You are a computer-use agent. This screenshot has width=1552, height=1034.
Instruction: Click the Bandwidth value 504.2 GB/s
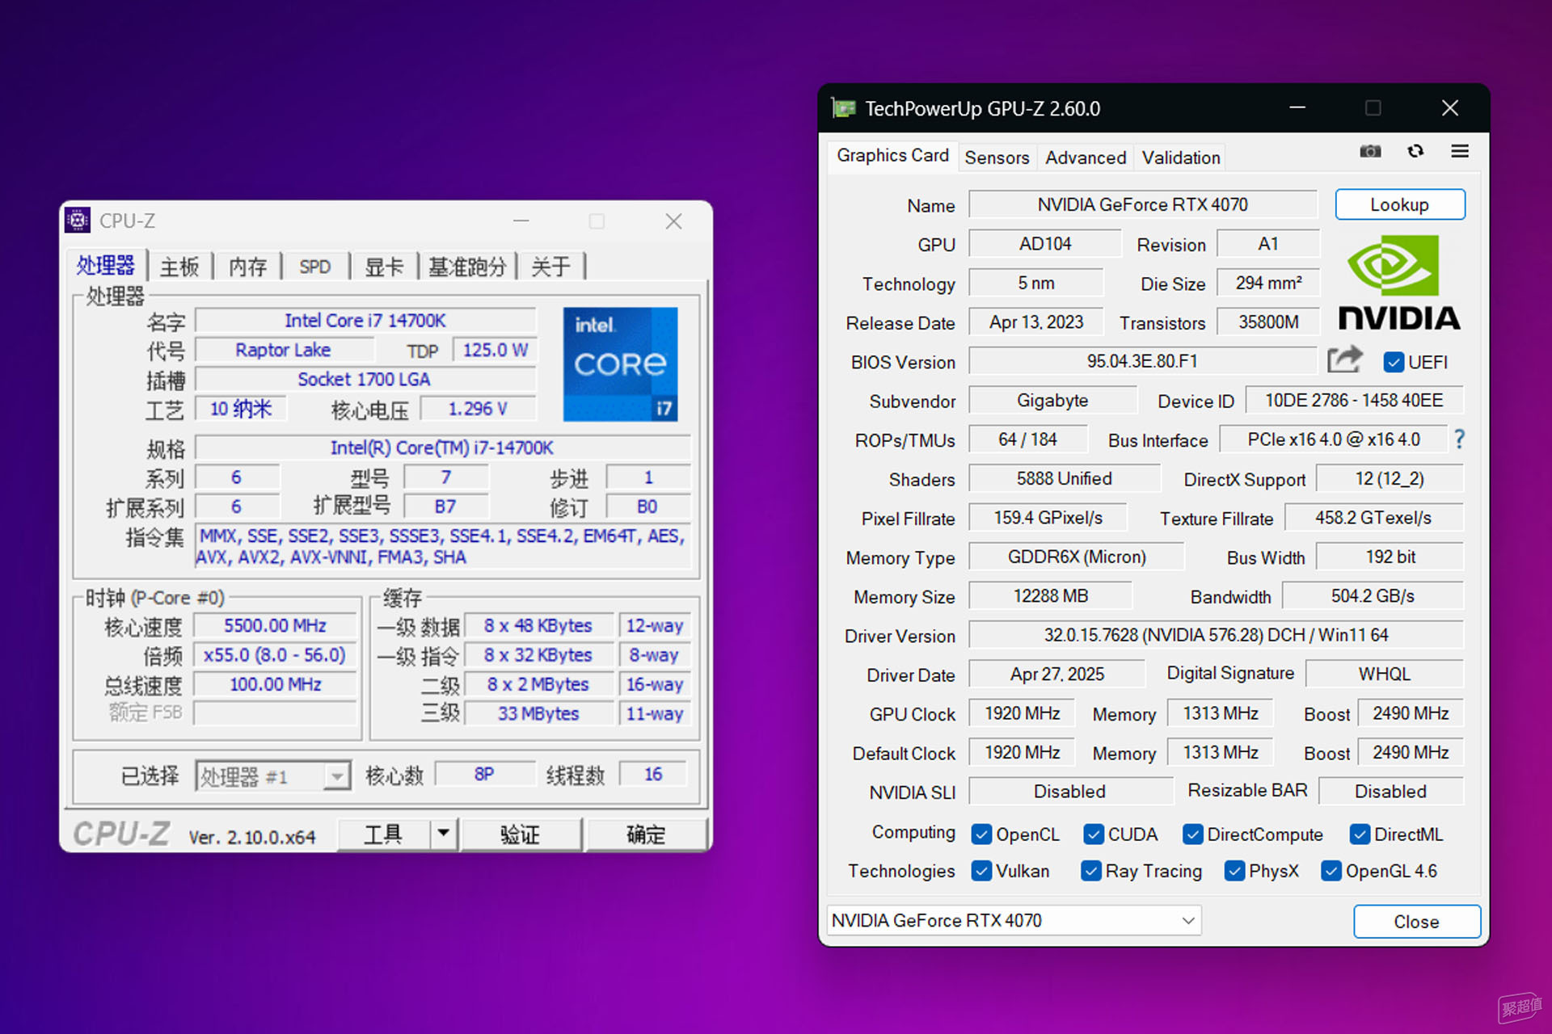(1373, 596)
